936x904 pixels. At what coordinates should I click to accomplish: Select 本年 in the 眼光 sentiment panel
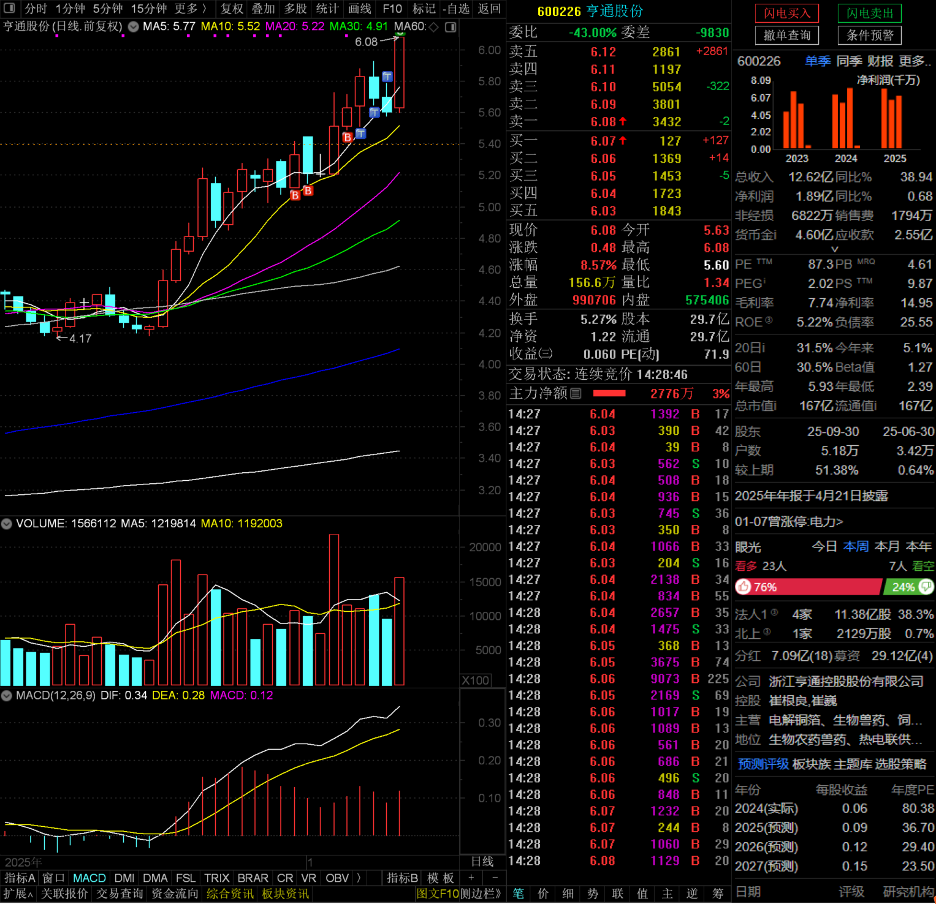coord(918,546)
